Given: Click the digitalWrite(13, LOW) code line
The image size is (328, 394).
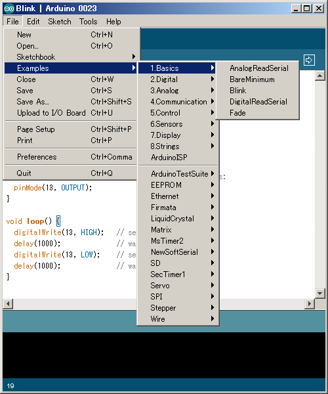Looking at the screenshot, I should (x=56, y=255).
